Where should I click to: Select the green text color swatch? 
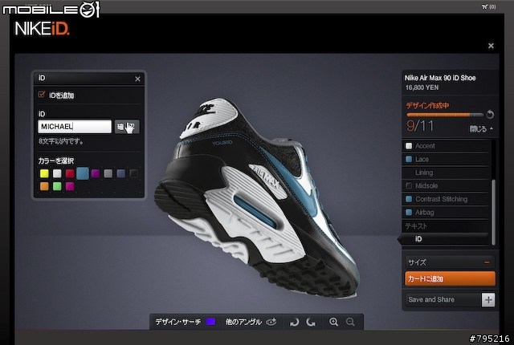point(57,186)
